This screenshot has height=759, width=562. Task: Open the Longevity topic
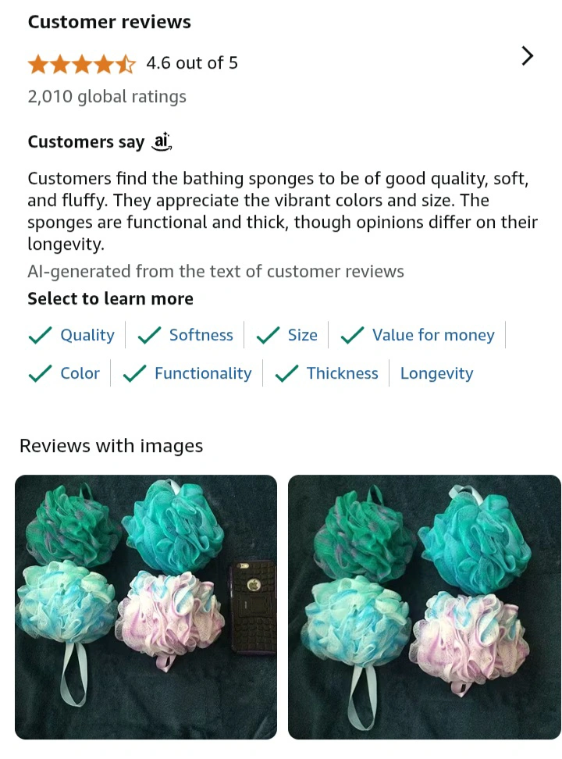(436, 372)
